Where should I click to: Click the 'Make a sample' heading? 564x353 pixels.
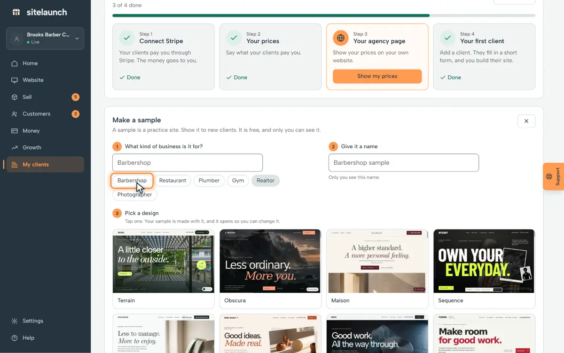[x=137, y=120]
